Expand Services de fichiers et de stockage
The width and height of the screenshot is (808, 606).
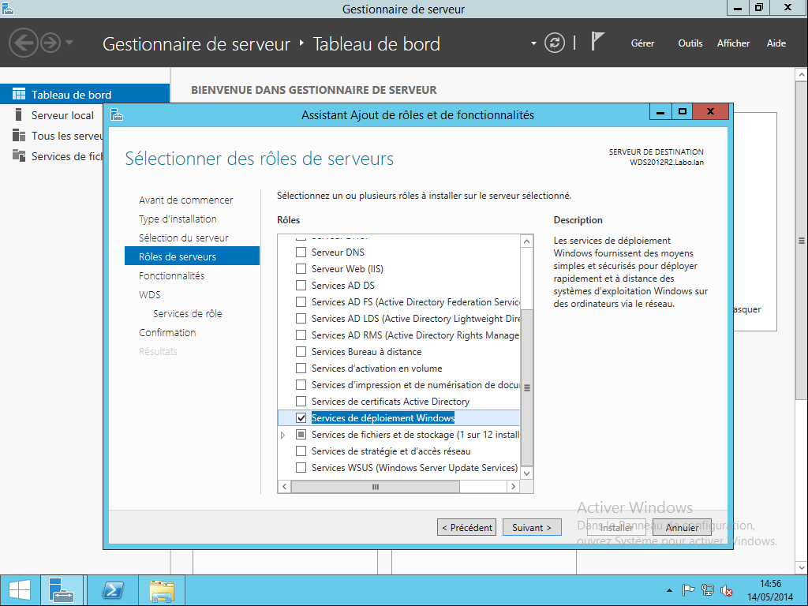[283, 435]
